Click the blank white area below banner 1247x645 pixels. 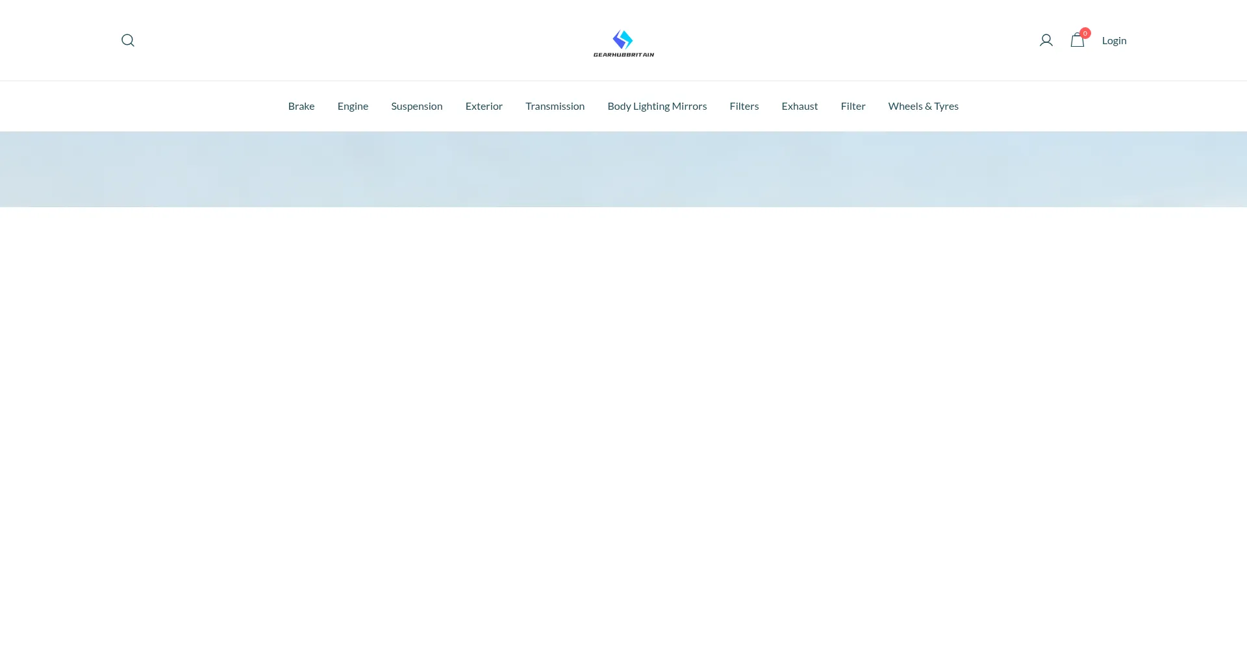(623, 422)
